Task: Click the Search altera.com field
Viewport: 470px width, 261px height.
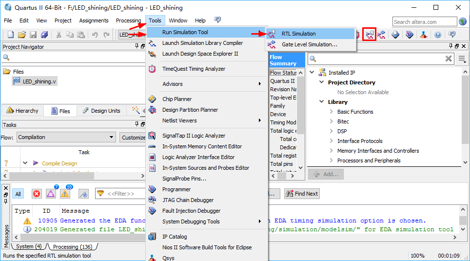Action: (x=425, y=22)
